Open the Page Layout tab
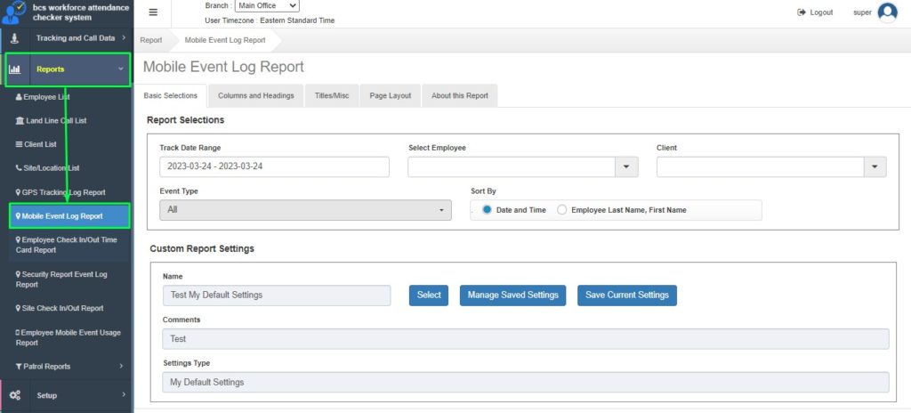Image resolution: width=911 pixels, height=413 pixels. tap(390, 95)
